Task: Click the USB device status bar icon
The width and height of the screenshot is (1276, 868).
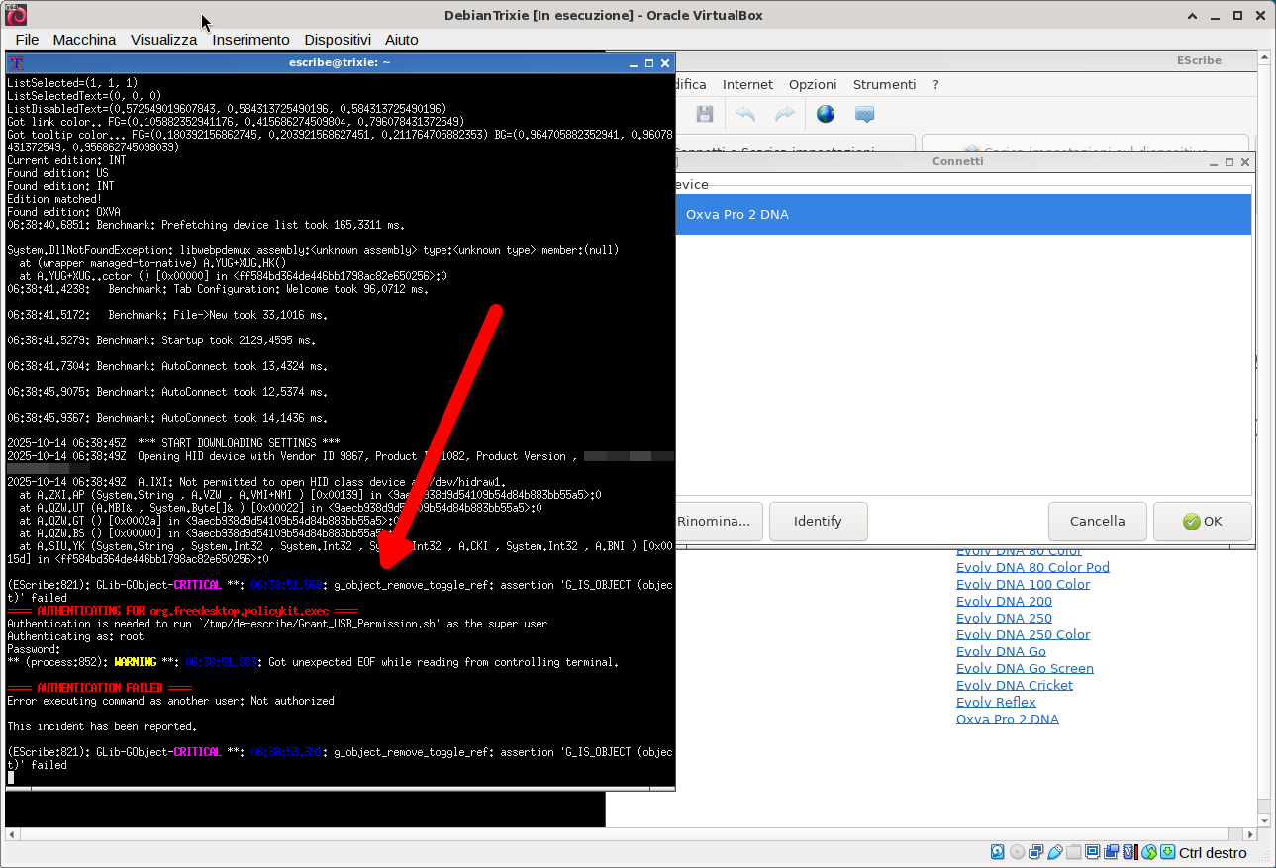Action: 1055,852
